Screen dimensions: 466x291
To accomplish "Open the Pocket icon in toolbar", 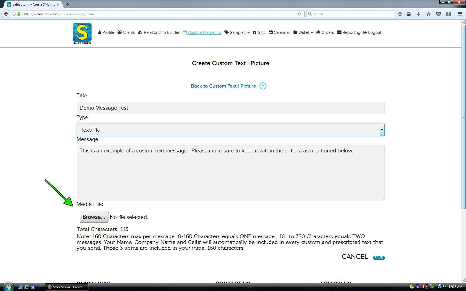I will (439, 14).
